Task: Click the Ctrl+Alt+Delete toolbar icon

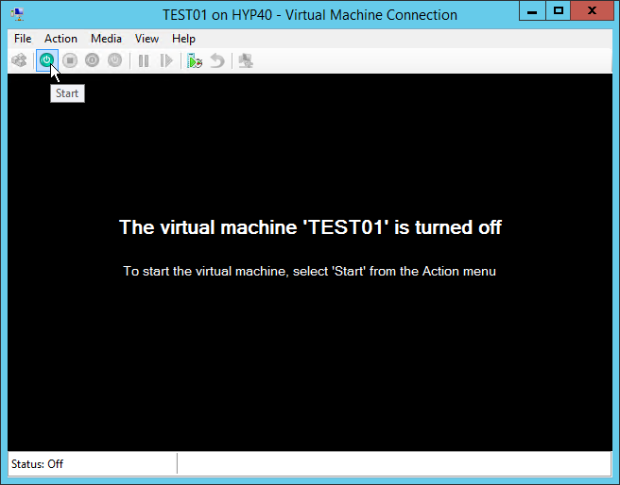Action: tap(19, 60)
